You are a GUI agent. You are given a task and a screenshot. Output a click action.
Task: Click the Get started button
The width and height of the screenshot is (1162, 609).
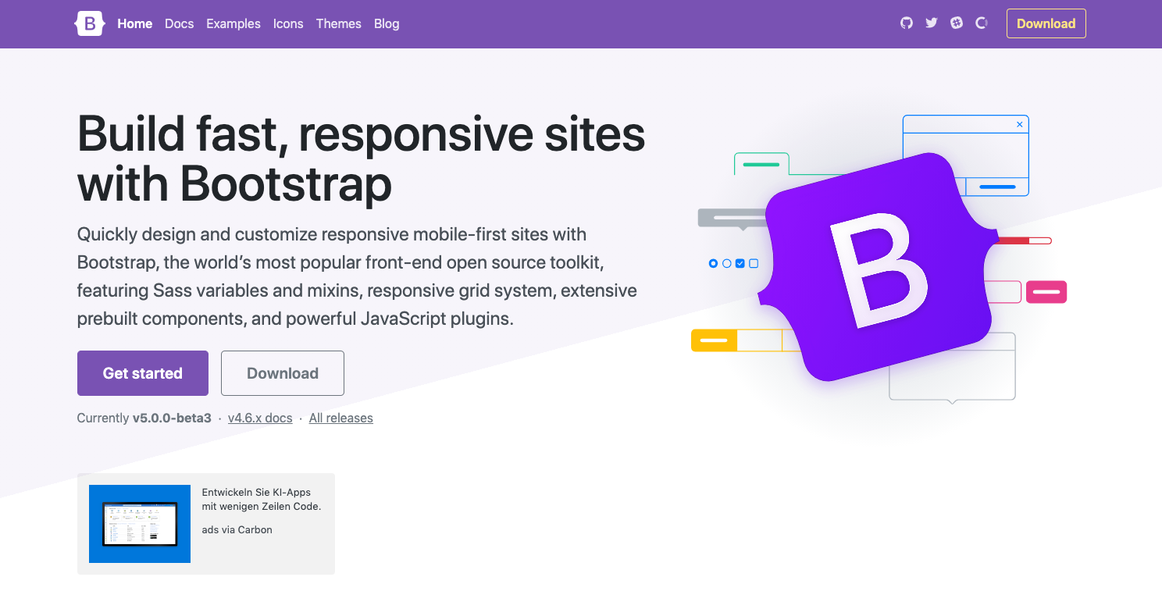tap(142, 373)
